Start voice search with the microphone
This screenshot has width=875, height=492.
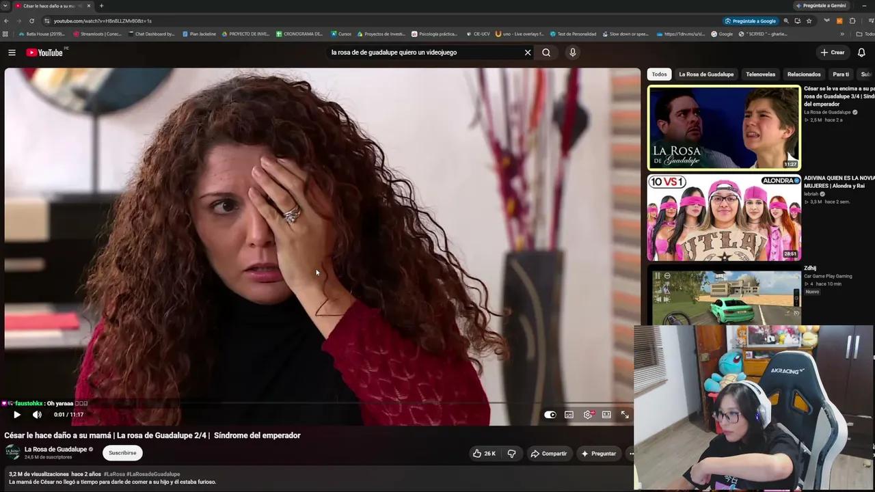coord(573,53)
